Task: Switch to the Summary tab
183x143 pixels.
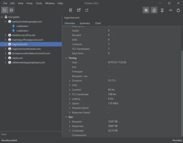Action: click(85, 23)
